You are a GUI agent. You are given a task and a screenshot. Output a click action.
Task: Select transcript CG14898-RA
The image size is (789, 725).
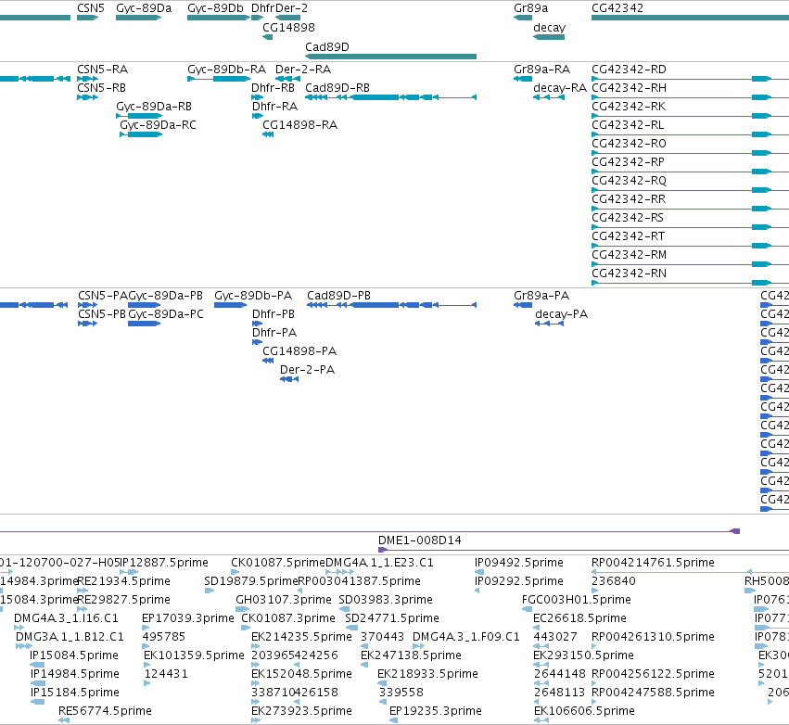pyautogui.click(x=299, y=125)
